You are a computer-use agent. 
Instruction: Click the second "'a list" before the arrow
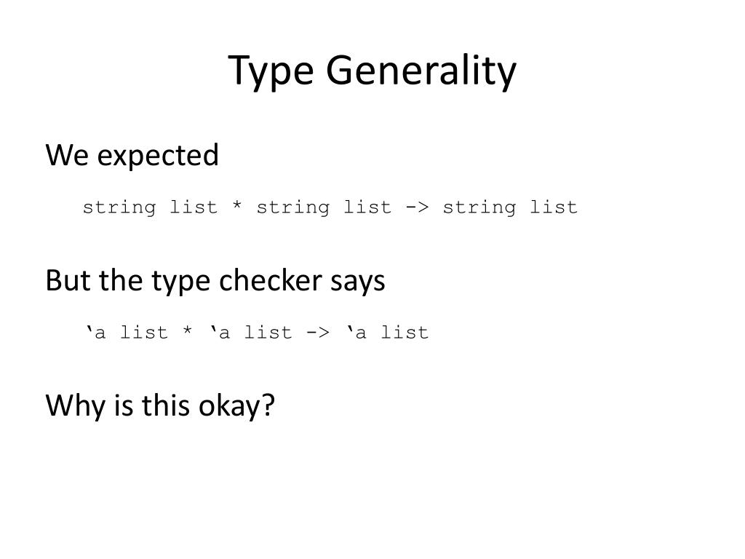[251, 332]
